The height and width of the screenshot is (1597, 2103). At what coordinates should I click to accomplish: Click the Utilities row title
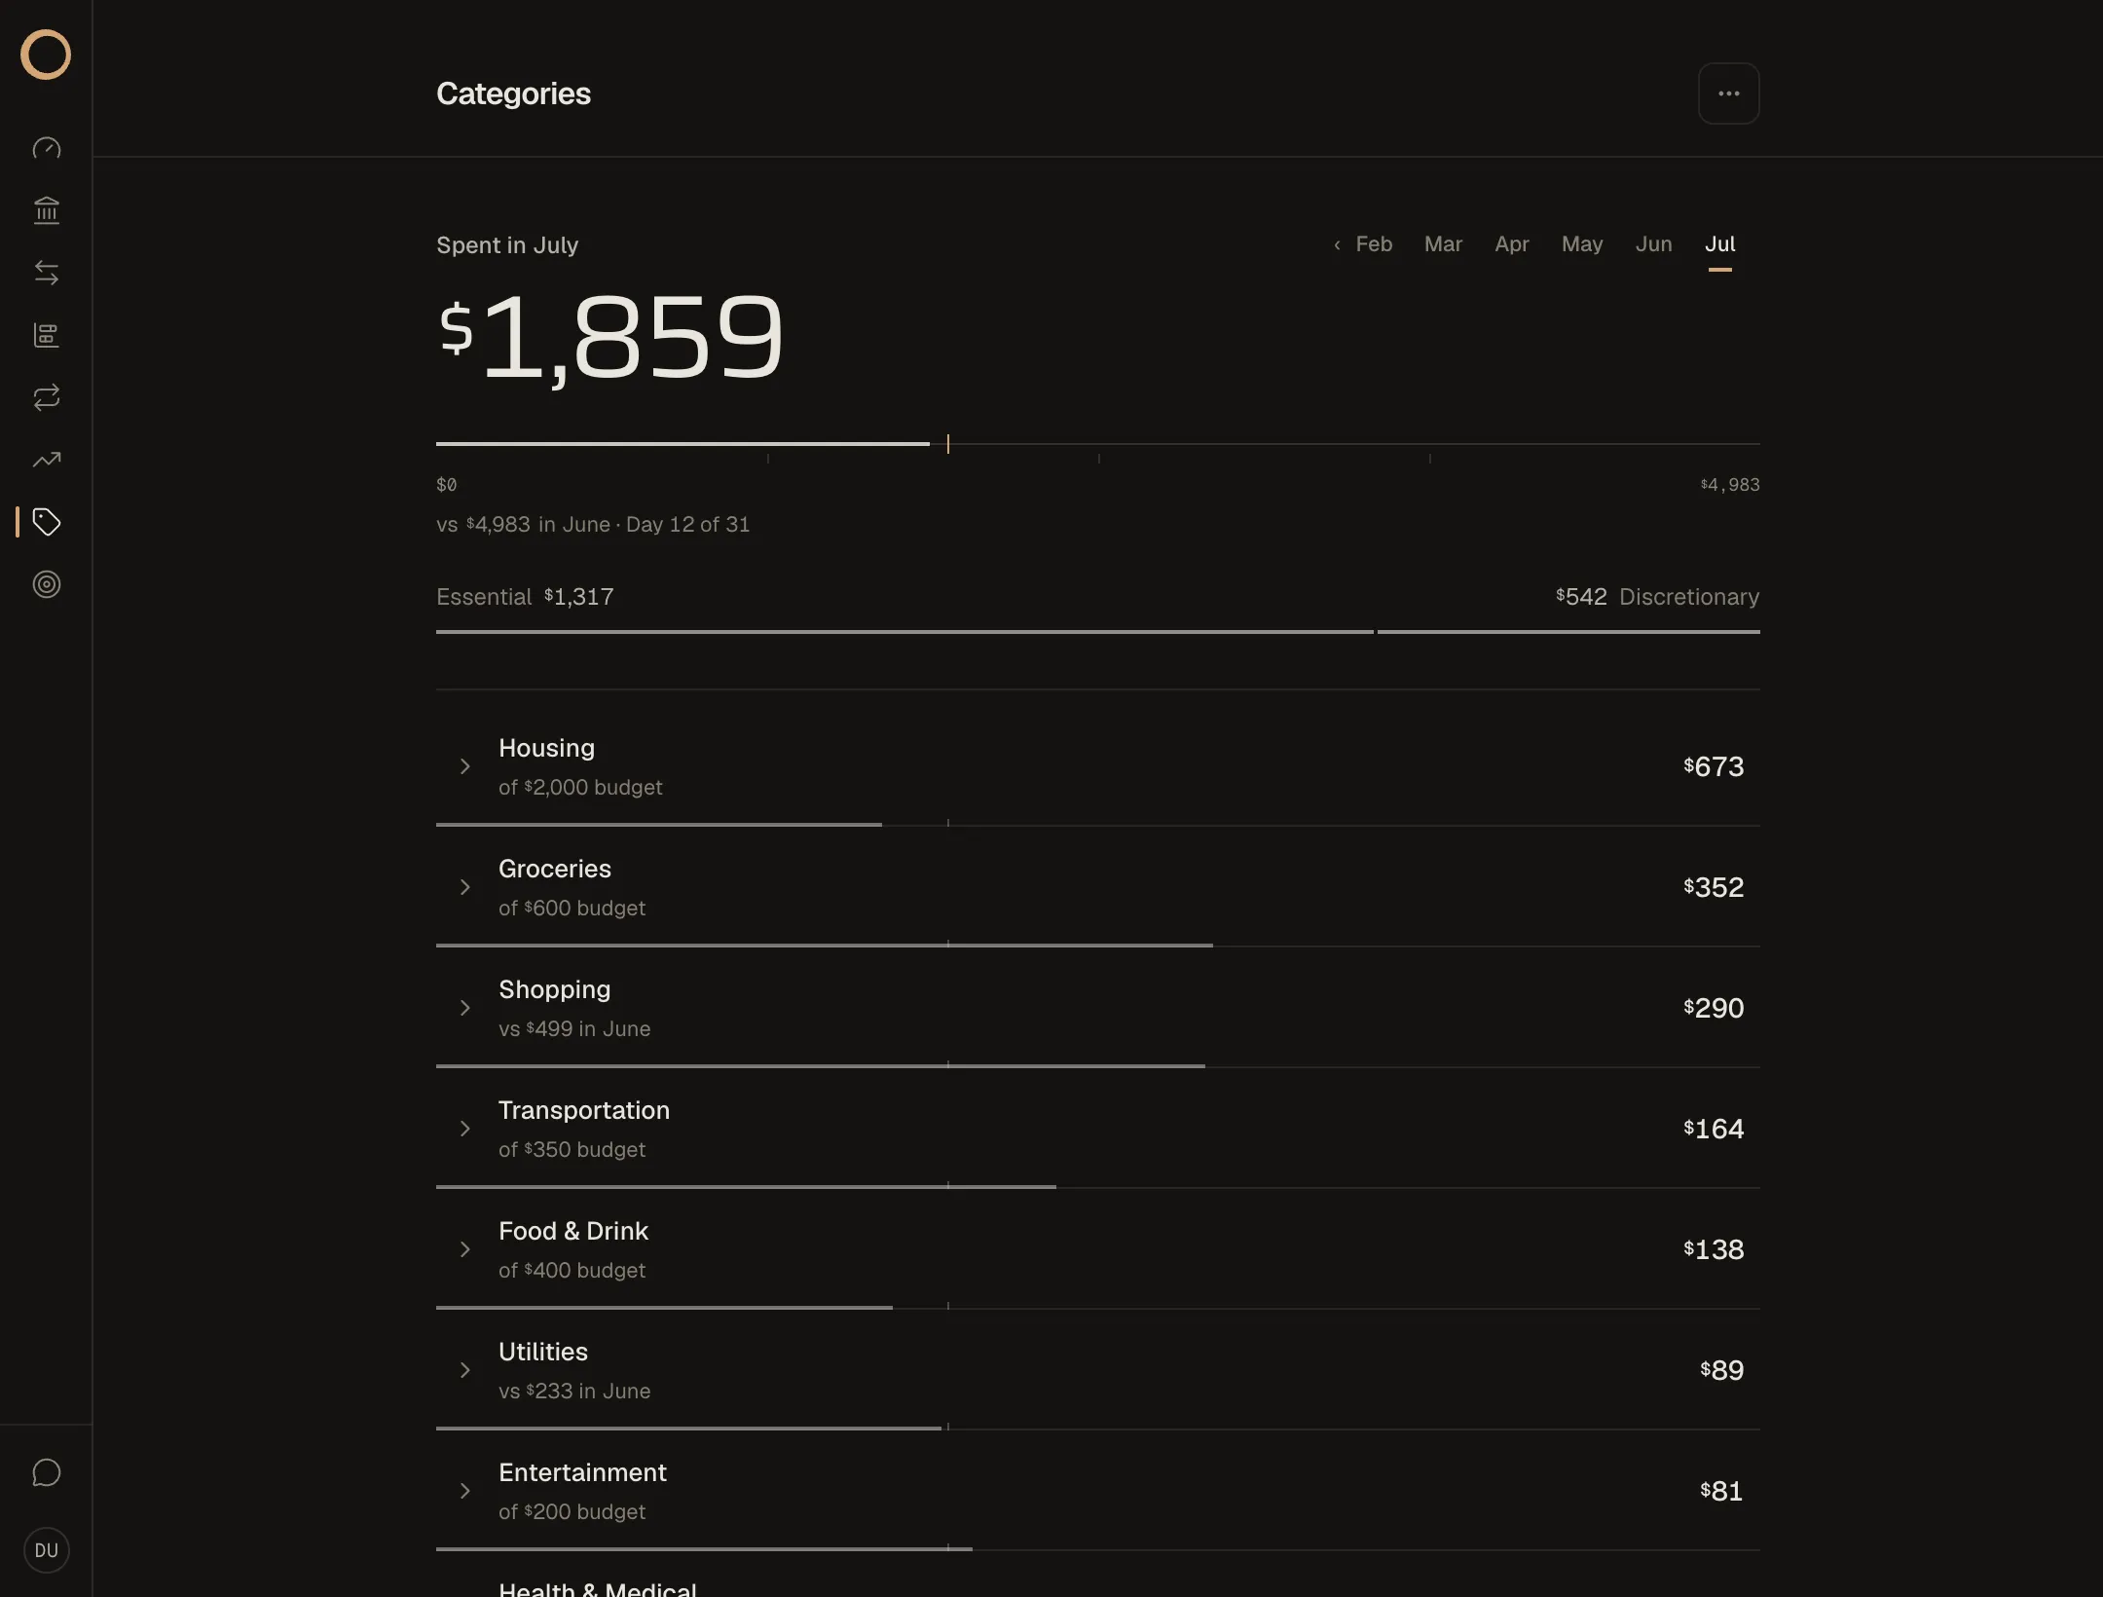[x=543, y=1352]
